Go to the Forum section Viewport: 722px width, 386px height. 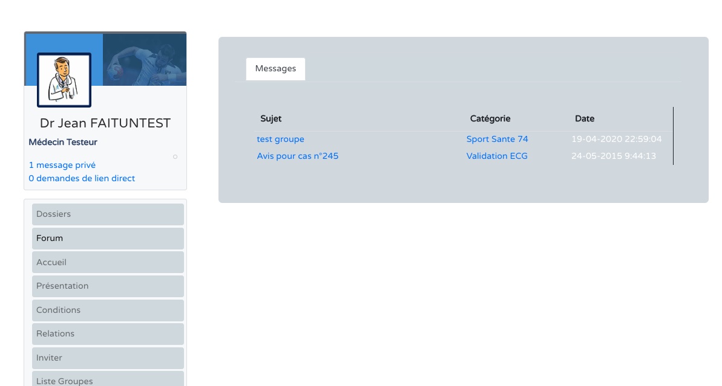tap(108, 239)
